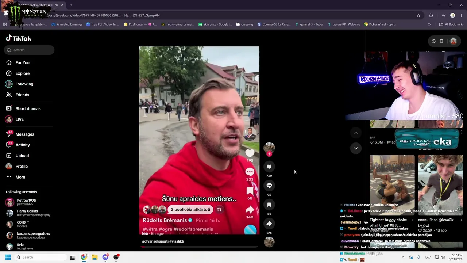The width and height of the screenshot is (467, 263).
Task: Open the creator's avatar beside the video
Action: tap(269, 148)
